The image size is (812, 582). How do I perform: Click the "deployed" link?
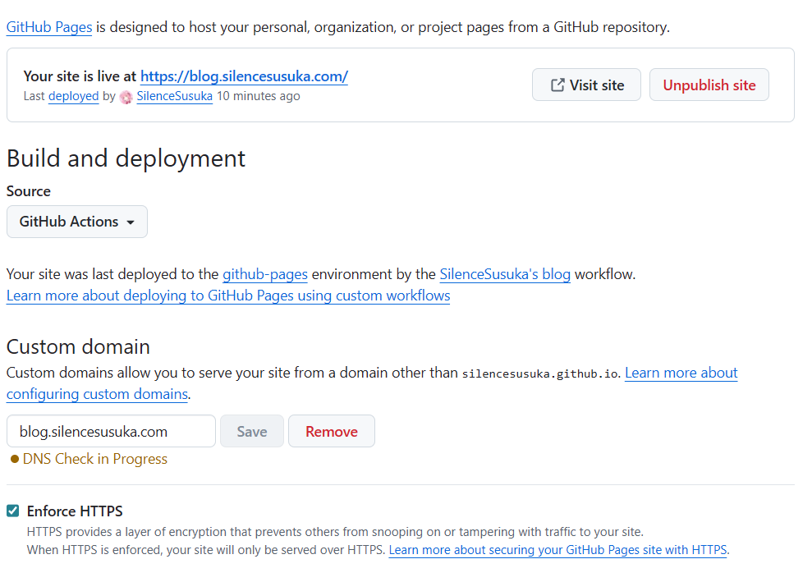(x=73, y=96)
